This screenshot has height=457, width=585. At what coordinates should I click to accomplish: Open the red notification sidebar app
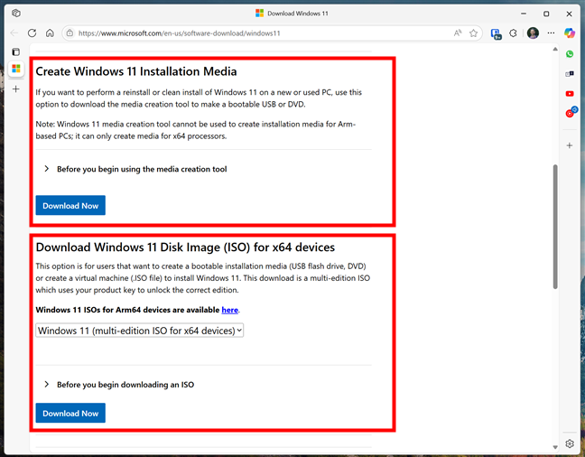point(571,112)
